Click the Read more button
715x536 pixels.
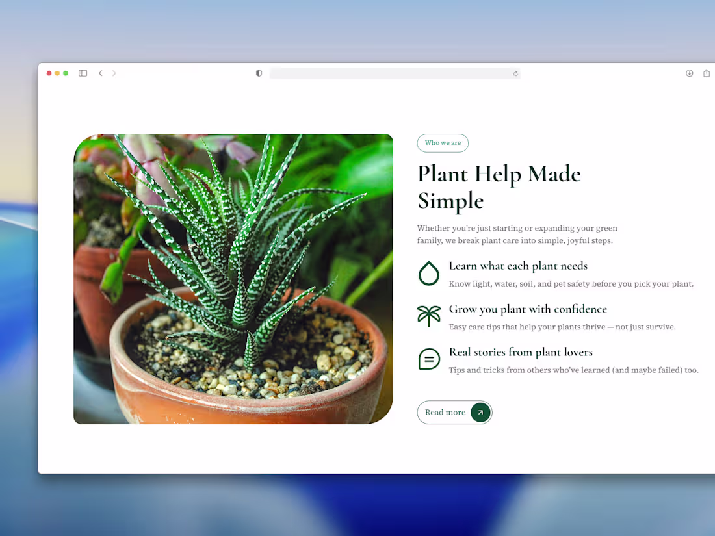(454, 412)
